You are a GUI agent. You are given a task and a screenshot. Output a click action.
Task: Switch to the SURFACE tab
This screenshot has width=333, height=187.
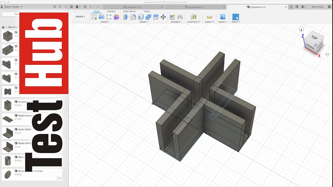tap(111, 11)
